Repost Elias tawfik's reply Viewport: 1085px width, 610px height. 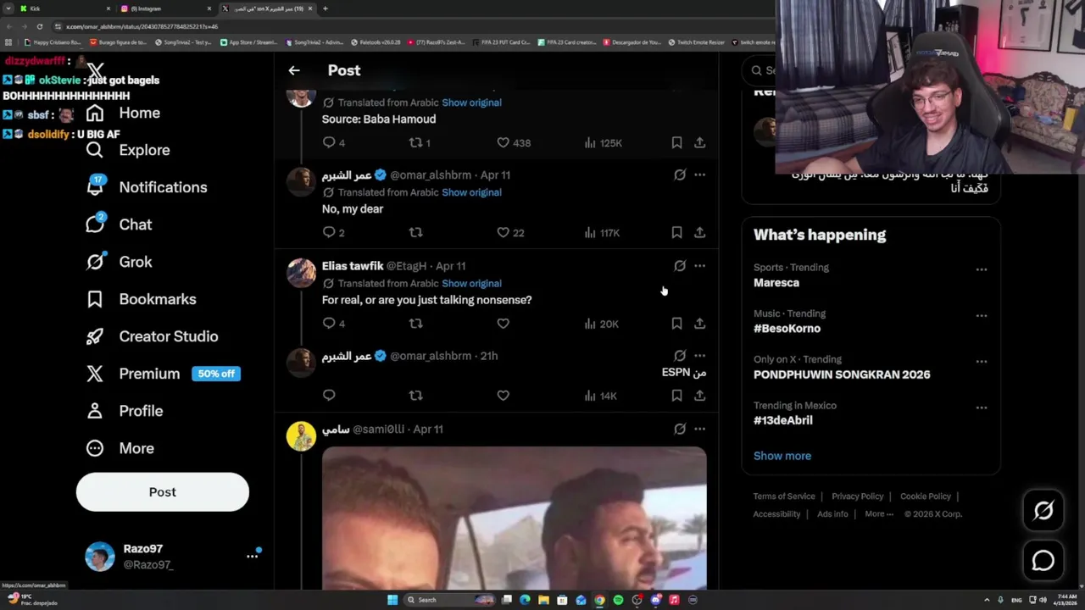click(415, 324)
